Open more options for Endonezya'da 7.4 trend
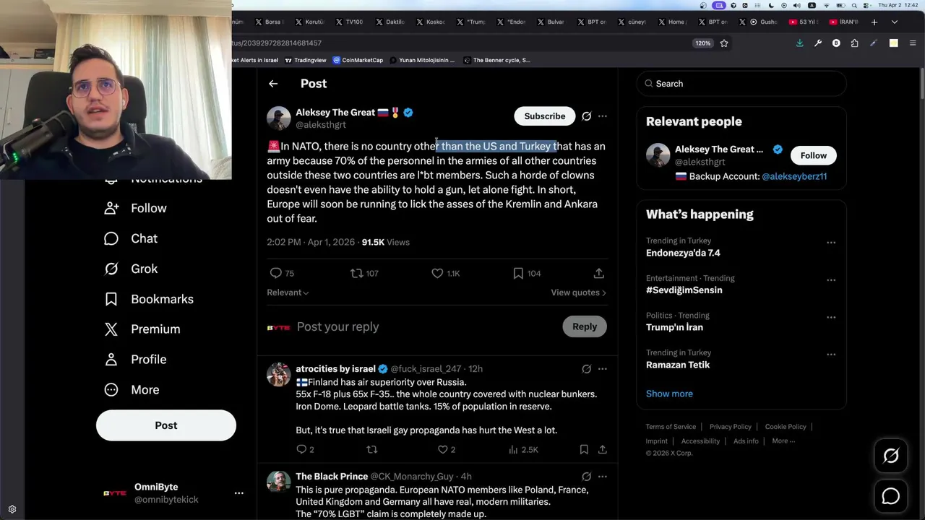Viewport: 925px width, 520px height. (831, 243)
